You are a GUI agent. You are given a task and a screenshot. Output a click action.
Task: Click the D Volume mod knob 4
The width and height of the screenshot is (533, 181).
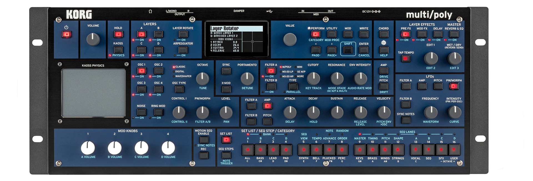[168, 148]
